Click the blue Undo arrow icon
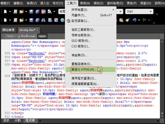This screenshot has height=124, width=165. 134,20
